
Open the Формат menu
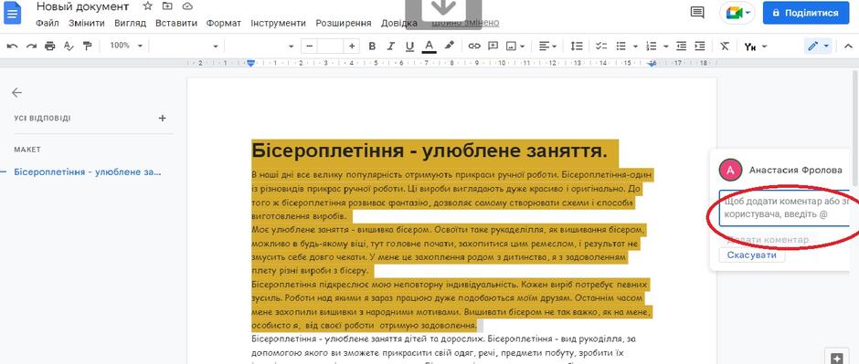(224, 23)
